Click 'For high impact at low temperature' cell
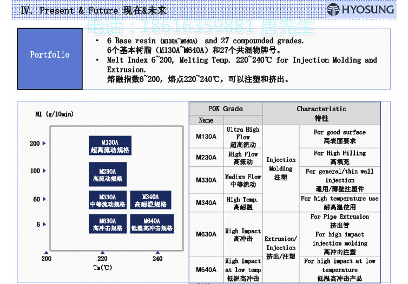This screenshot has height=284, width=408. click(x=340, y=269)
